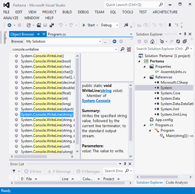Clear the Object Browser search results icon
Viewport: 195px width, 194px height.
[129, 49]
